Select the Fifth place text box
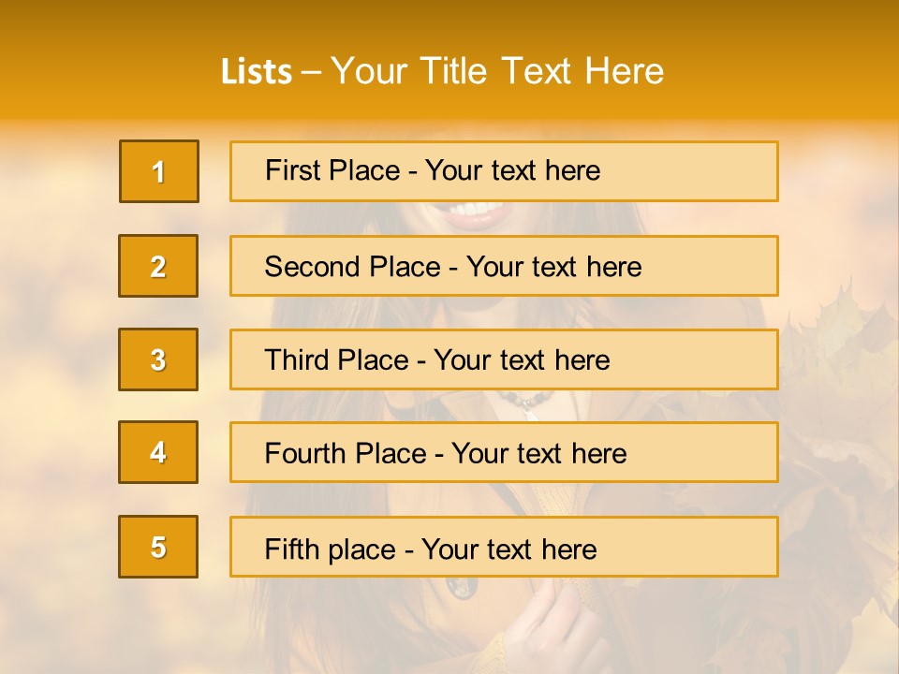This screenshot has height=674, width=899. tap(504, 547)
